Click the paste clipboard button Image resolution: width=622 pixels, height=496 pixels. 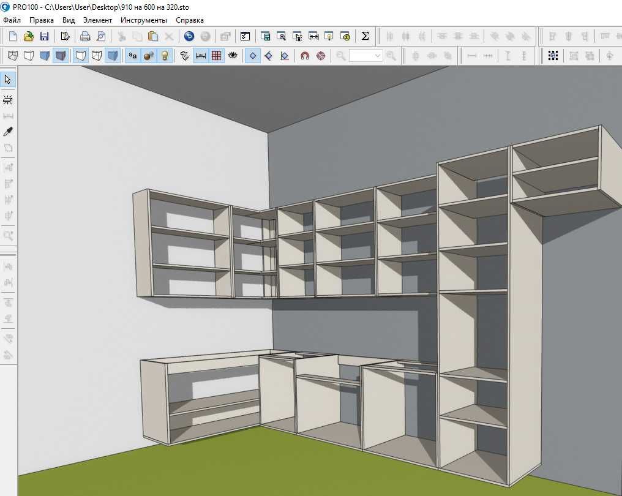click(x=153, y=36)
